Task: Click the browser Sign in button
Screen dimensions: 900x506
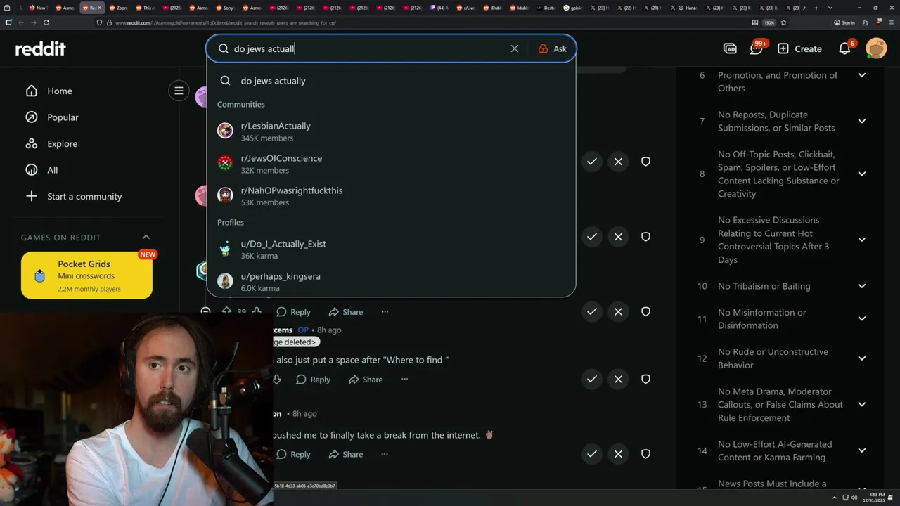Action: point(844,22)
